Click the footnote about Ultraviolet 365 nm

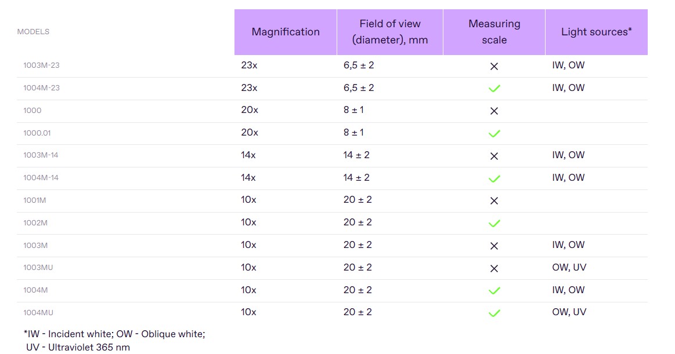tap(78, 347)
